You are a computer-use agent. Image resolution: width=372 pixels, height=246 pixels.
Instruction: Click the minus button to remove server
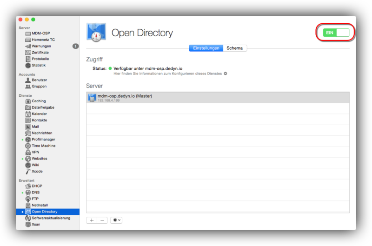coord(102,220)
